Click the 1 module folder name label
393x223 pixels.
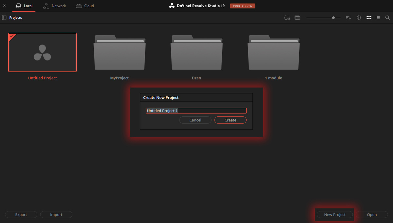[273, 78]
